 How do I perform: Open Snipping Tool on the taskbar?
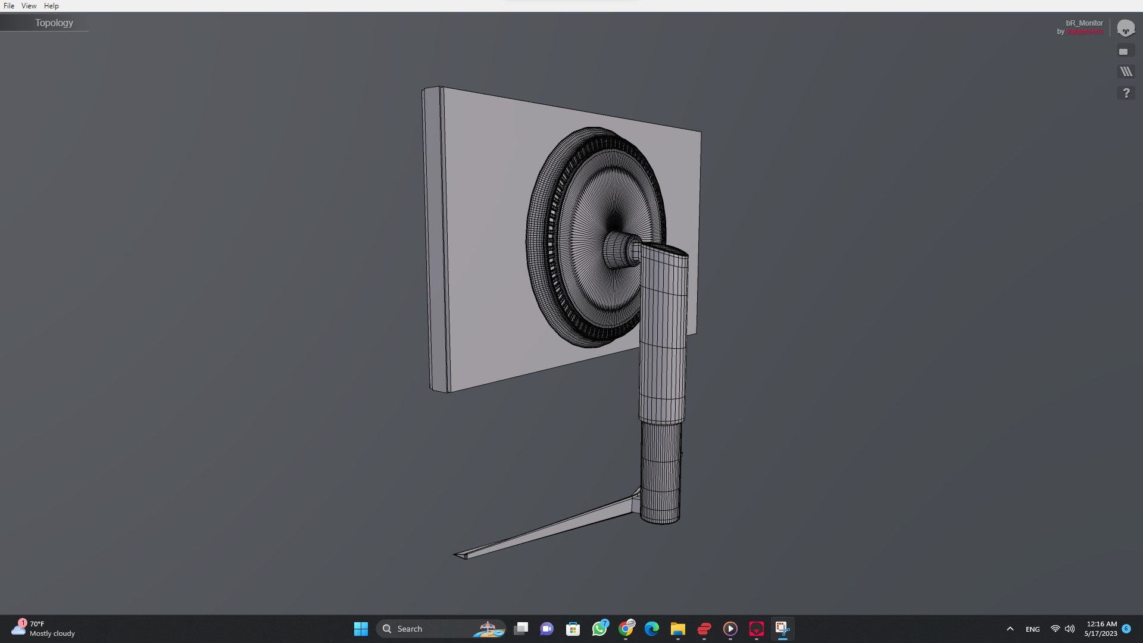[x=782, y=629]
